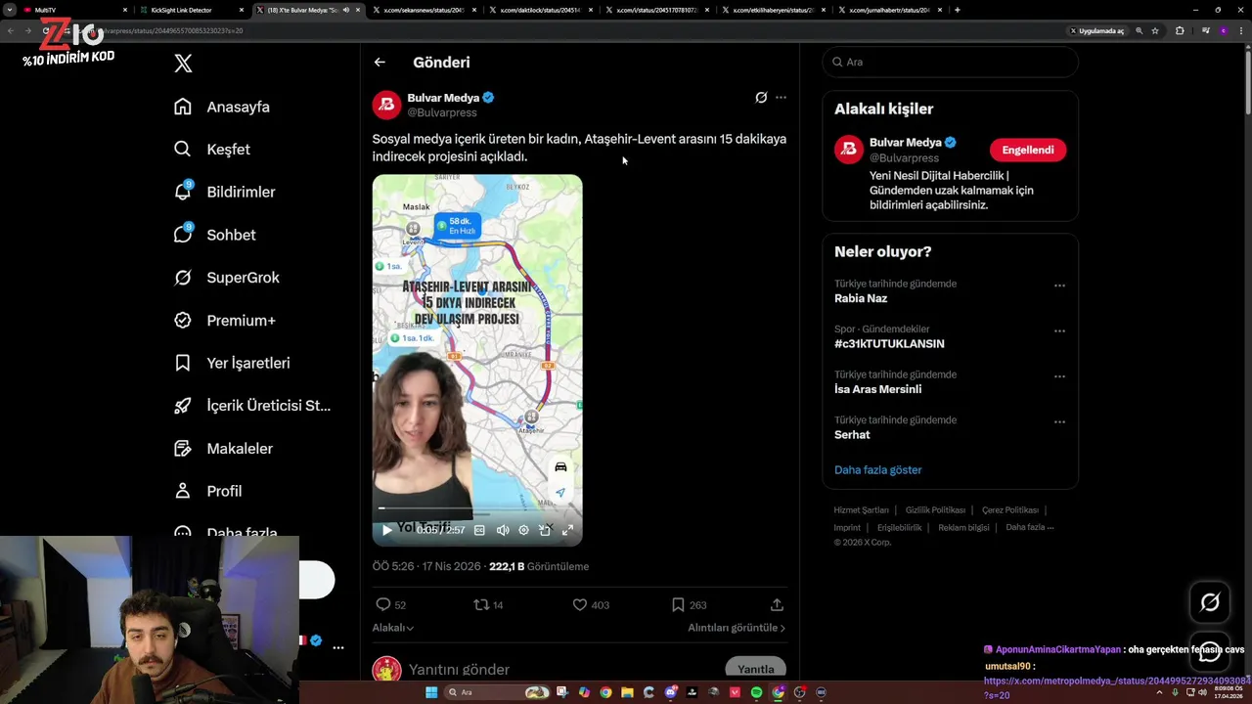
Task: Expand footer Daha fazla menu
Action: [x=1030, y=527]
